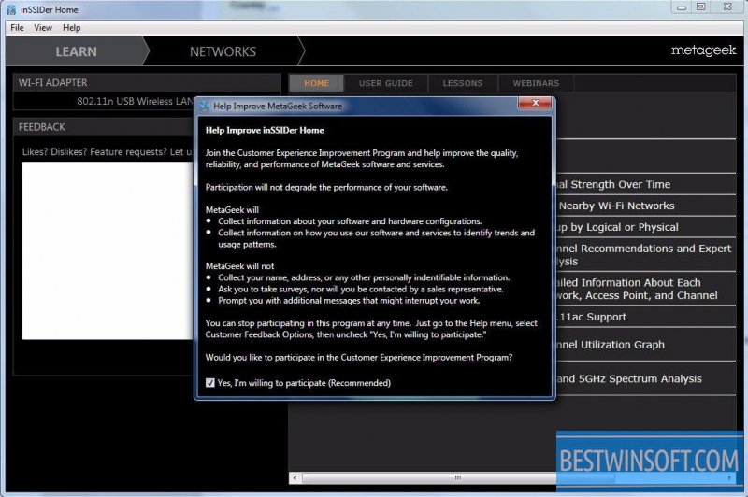
Task: Click the FEEDBACK panel header
Action: [105, 127]
